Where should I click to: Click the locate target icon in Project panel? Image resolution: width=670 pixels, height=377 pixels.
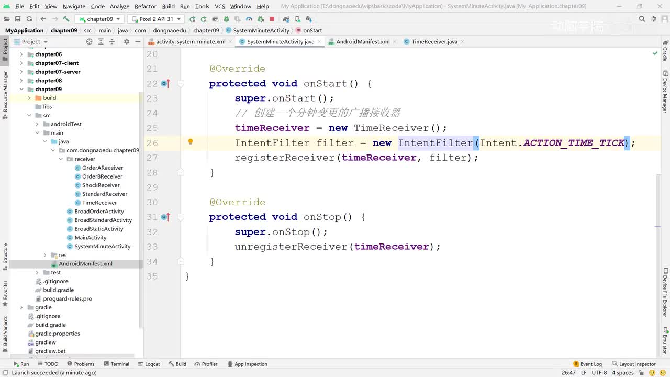point(89,41)
